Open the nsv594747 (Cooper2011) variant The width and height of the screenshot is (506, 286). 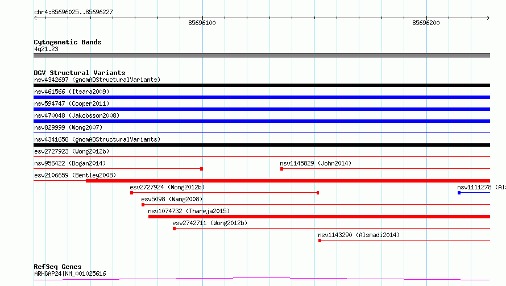72,103
